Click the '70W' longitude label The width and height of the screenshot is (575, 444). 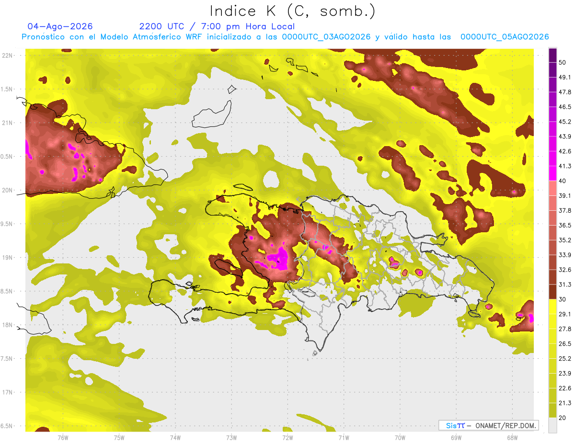tap(400, 437)
